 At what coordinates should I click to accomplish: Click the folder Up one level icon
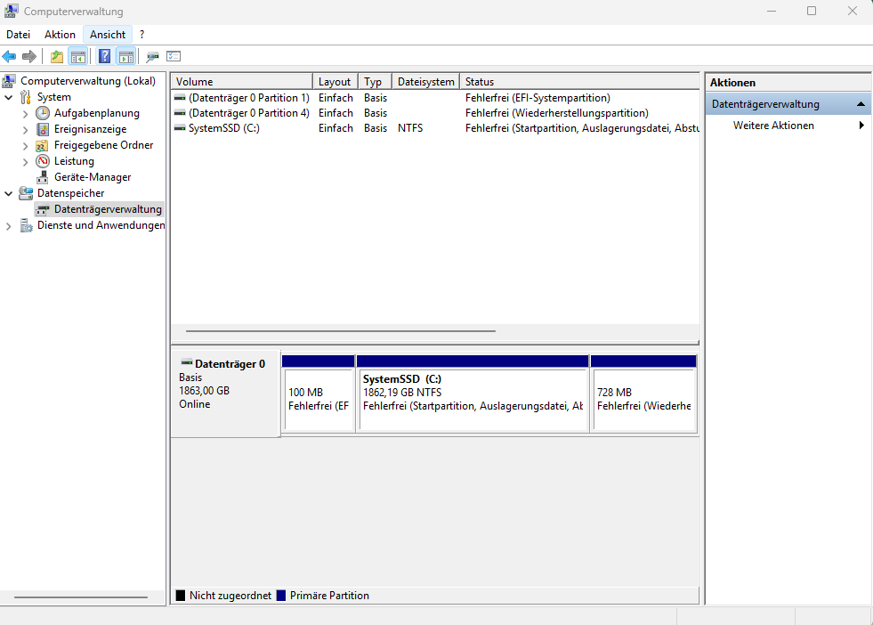coord(57,56)
